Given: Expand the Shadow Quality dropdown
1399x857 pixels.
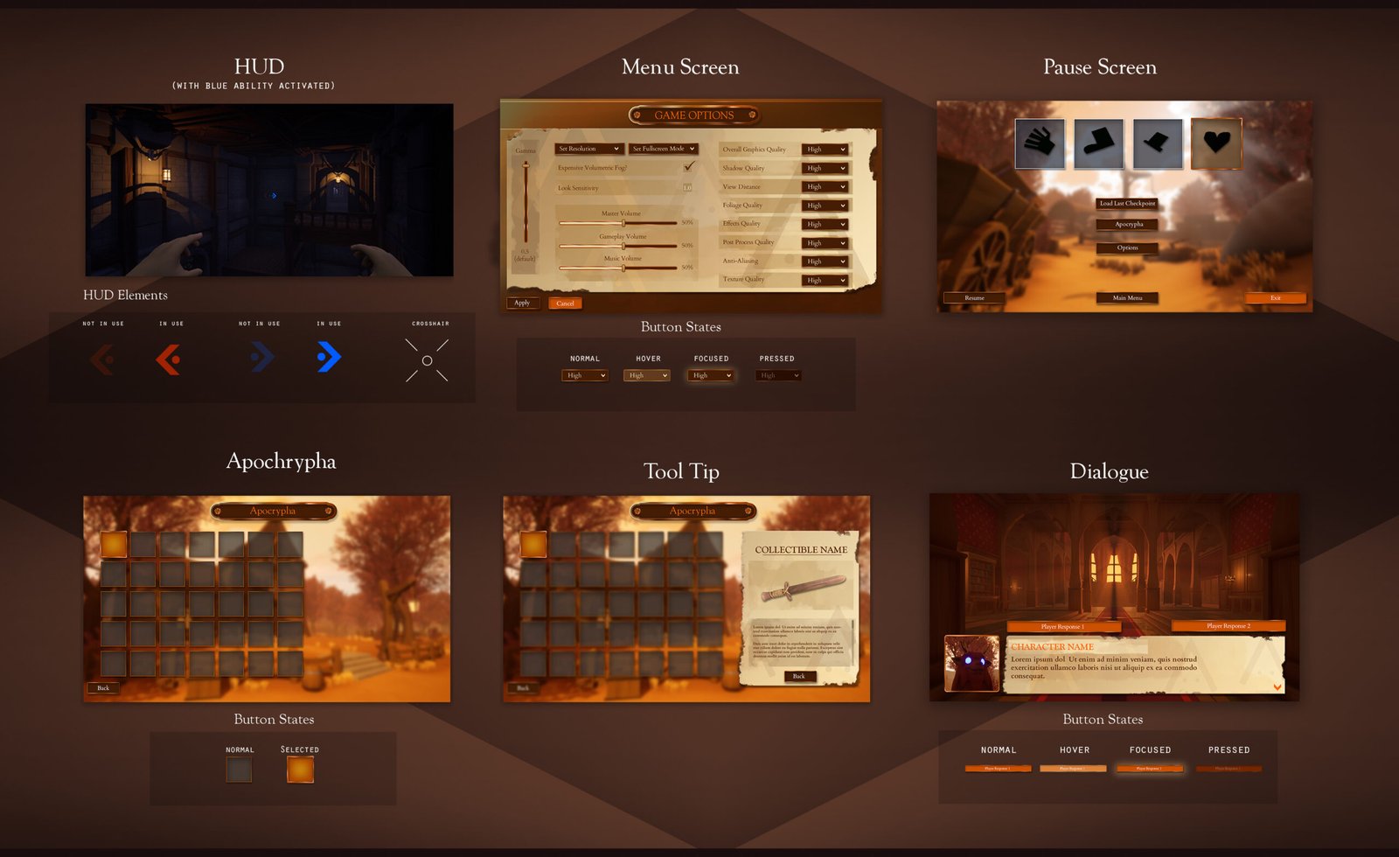Looking at the screenshot, I should 825,168.
